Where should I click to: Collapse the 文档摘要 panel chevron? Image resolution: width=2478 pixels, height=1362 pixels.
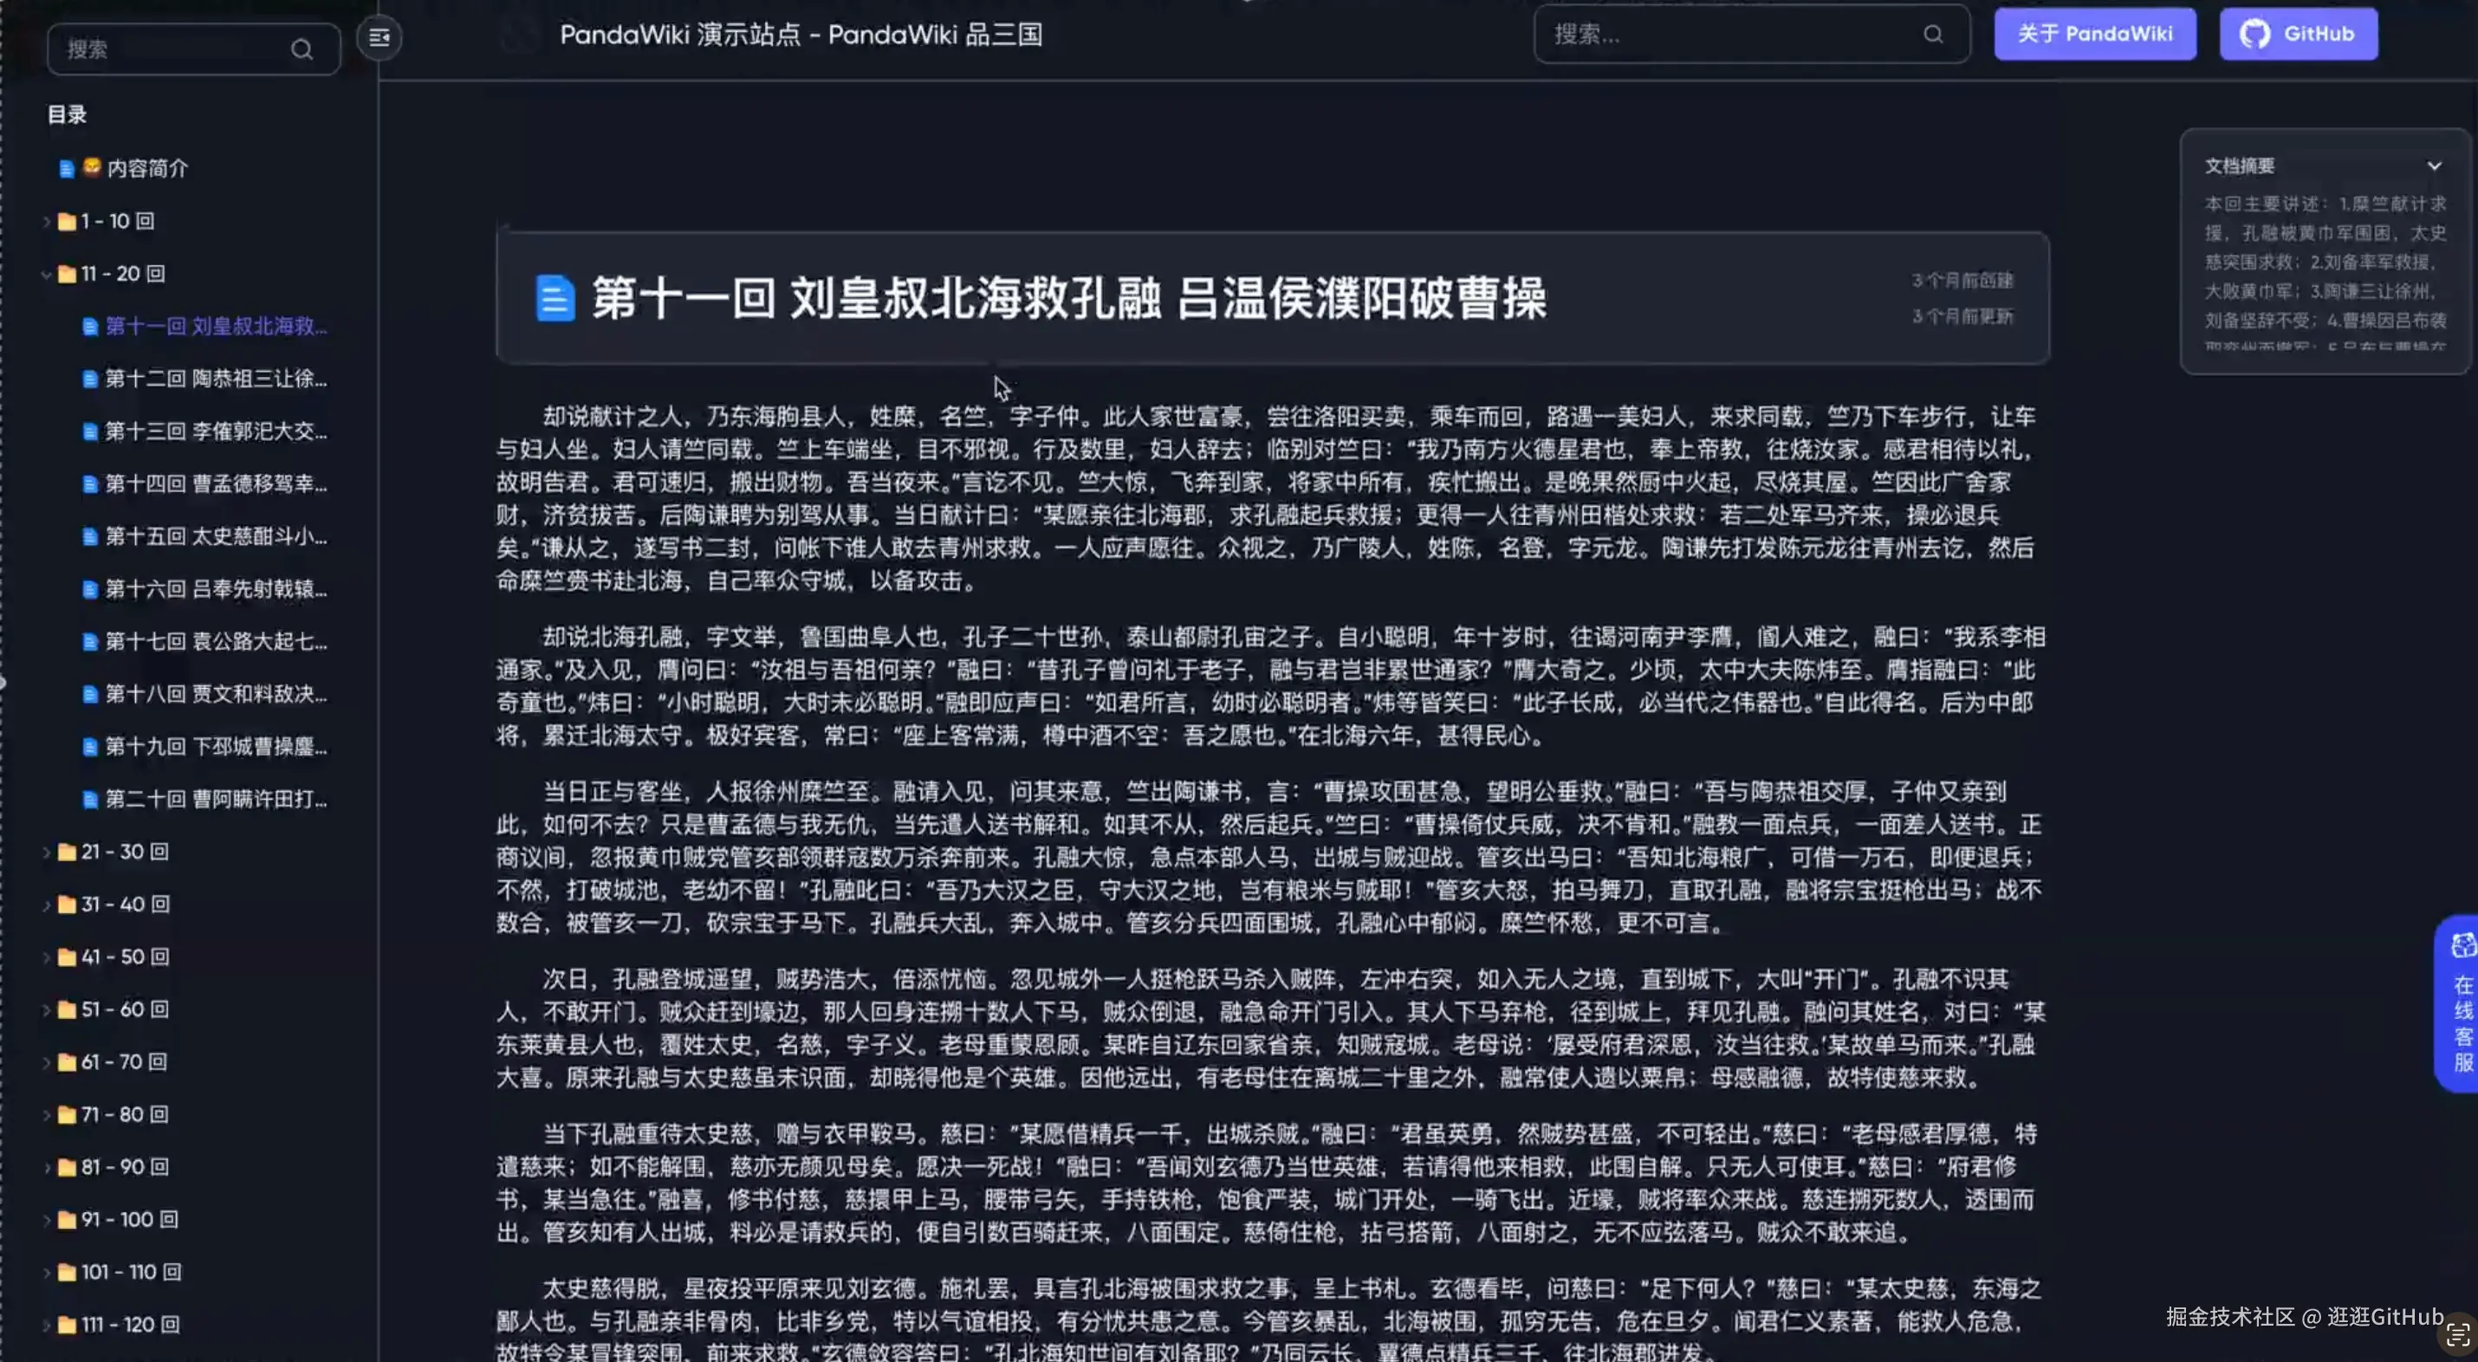point(2433,165)
